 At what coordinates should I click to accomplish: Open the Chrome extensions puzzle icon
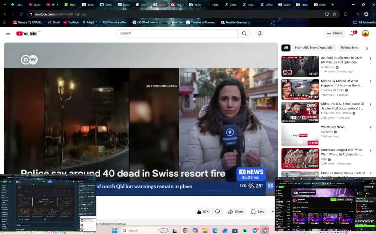(345, 14)
